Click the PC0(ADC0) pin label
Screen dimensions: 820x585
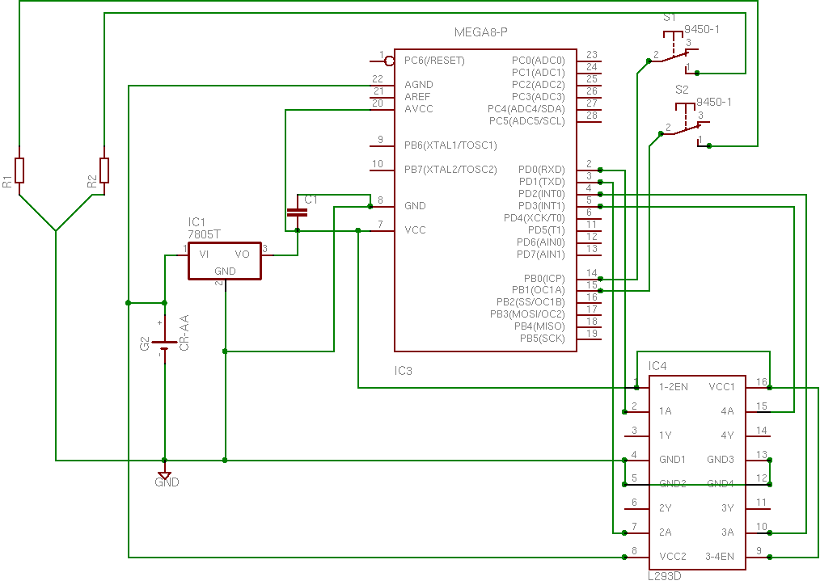coord(538,61)
